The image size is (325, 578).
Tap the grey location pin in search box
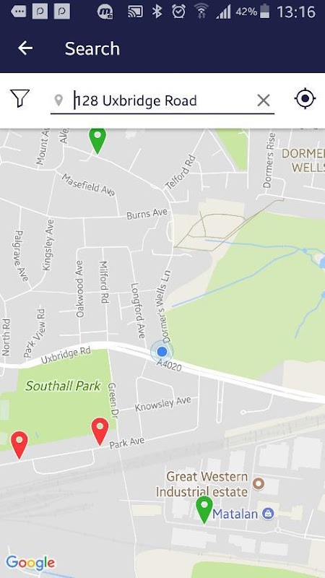[x=58, y=100]
